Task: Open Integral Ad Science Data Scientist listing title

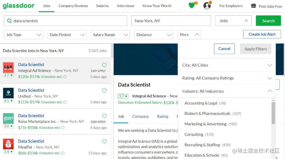Action: pyautogui.click(x=31, y=65)
